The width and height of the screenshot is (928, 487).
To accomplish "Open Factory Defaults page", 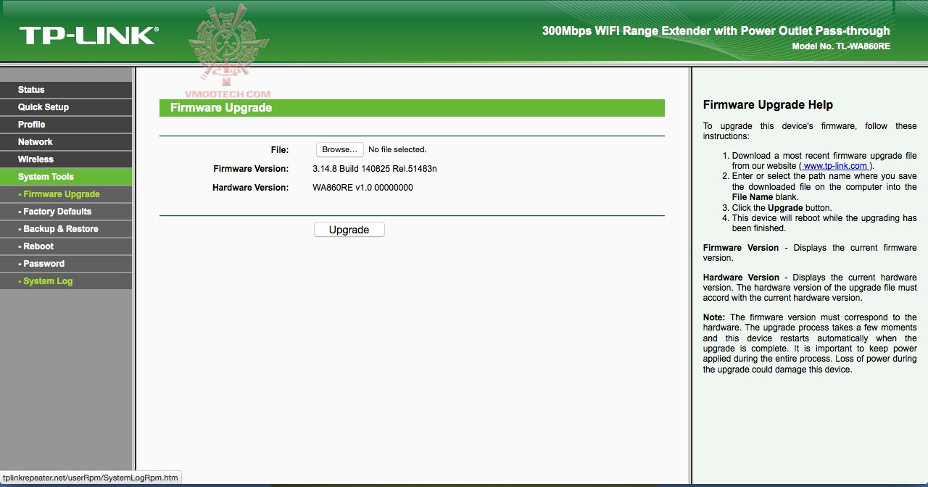I will click(x=66, y=212).
